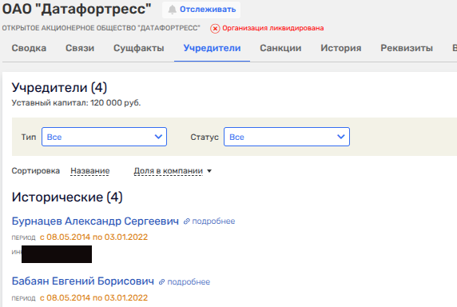Click the chain link icon beside Бурнацев подробнее
The width and height of the screenshot is (457, 307).
[x=186, y=221]
